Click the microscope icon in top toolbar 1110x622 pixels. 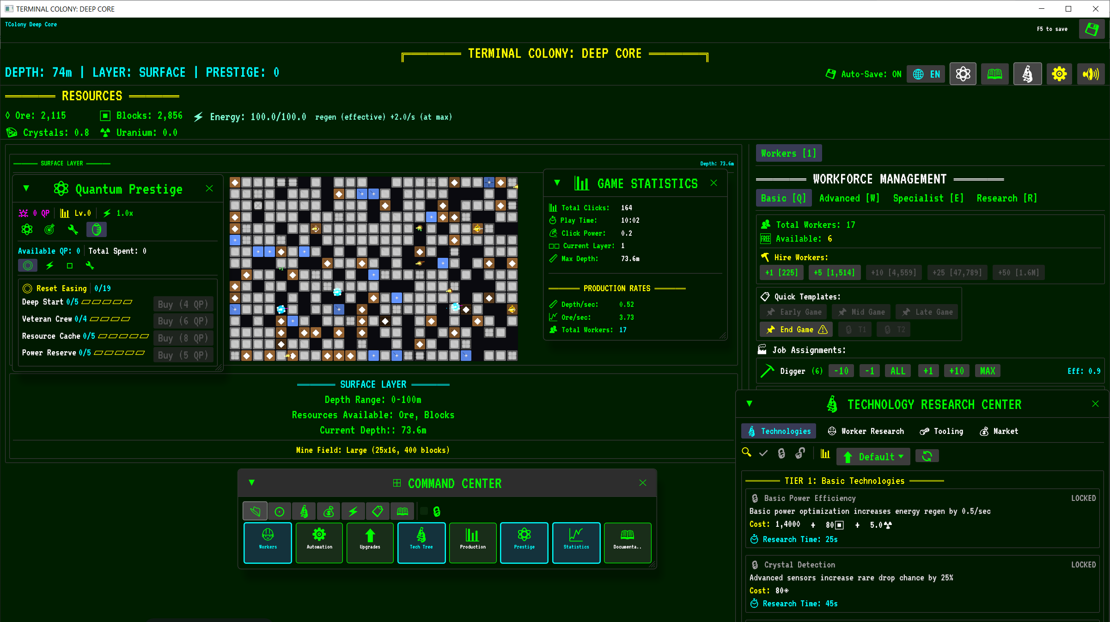coord(1027,74)
